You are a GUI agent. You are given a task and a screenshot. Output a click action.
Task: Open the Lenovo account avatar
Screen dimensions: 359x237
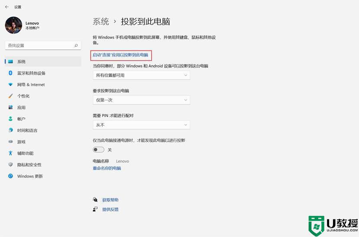pos(13,25)
